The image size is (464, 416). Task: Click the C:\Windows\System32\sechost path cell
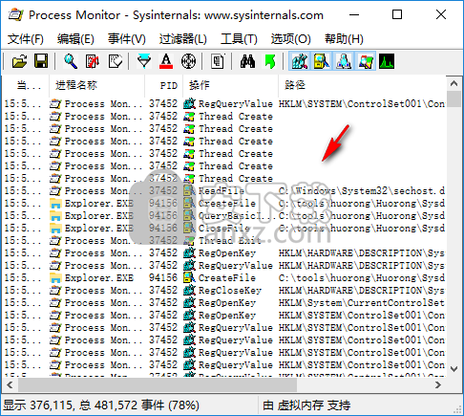tap(362, 191)
